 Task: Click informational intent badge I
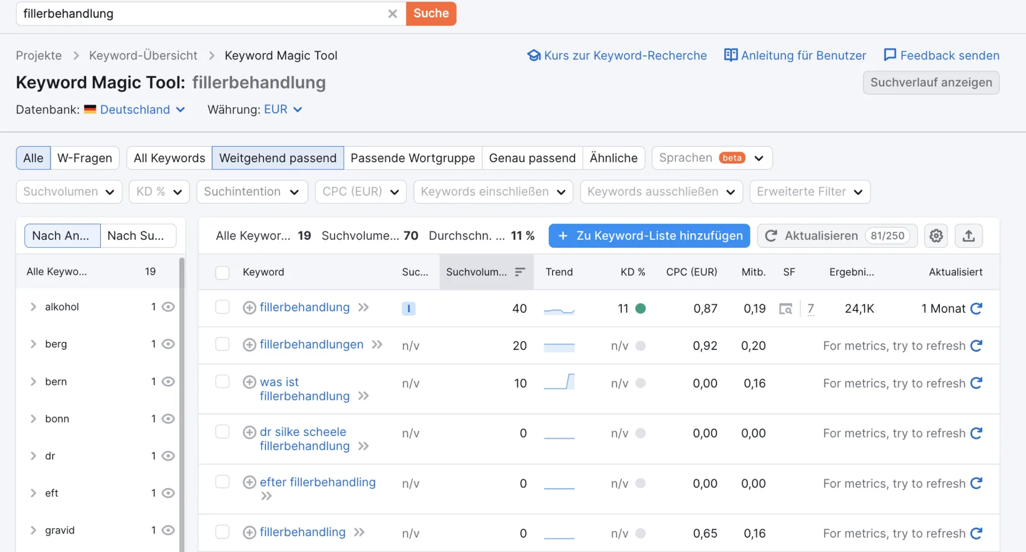point(409,309)
